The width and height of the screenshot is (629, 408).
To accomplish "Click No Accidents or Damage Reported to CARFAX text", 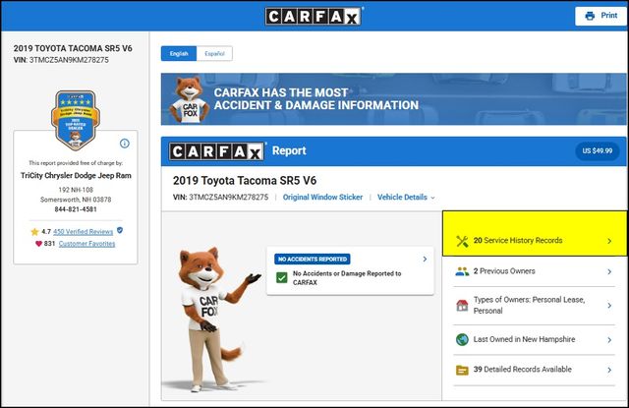I will click(347, 277).
